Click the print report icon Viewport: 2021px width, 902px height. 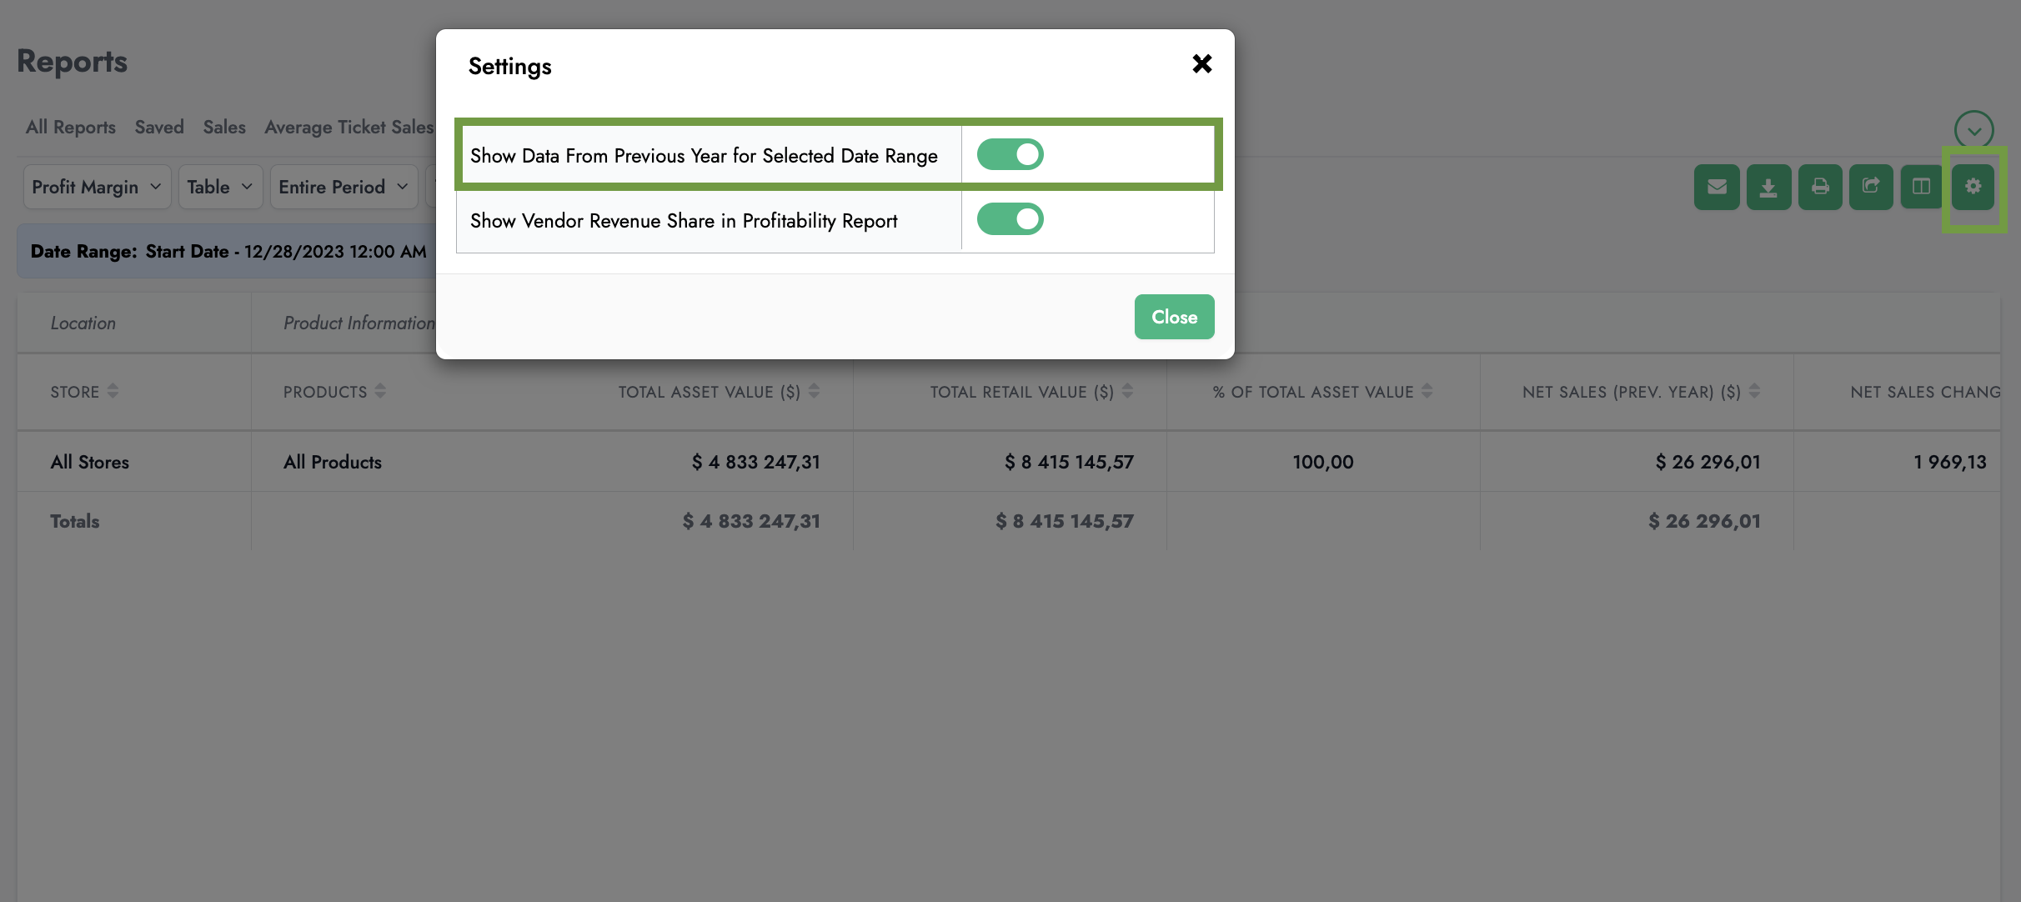click(1820, 187)
